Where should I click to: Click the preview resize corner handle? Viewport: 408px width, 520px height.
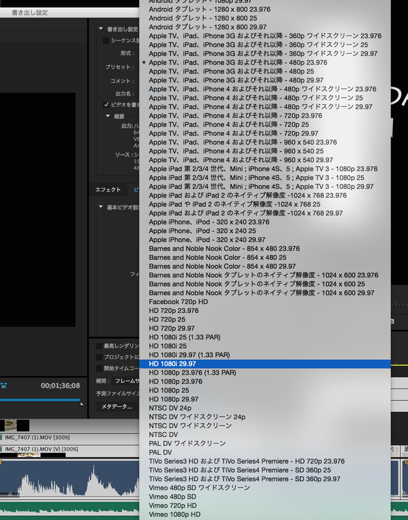(82, 404)
